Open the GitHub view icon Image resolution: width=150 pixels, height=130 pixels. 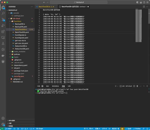(x=3, y=62)
